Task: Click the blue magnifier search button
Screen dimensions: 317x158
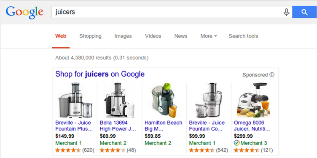Action: click(x=304, y=12)
